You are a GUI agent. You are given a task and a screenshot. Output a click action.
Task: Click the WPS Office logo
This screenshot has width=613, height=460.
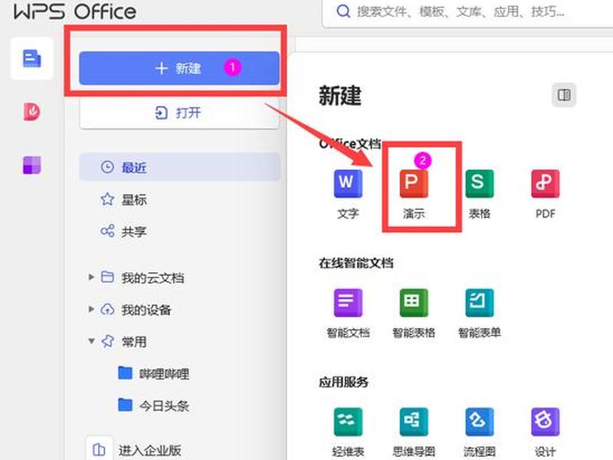click(74, 11)
